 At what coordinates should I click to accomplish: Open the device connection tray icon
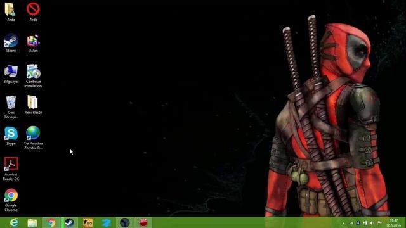pyautogui.click(x=365, y=223)
